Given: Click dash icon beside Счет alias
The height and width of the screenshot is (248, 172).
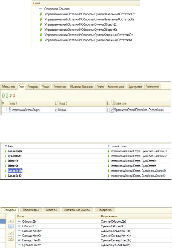Looking at the screenshot, I should tap(6, 146).
